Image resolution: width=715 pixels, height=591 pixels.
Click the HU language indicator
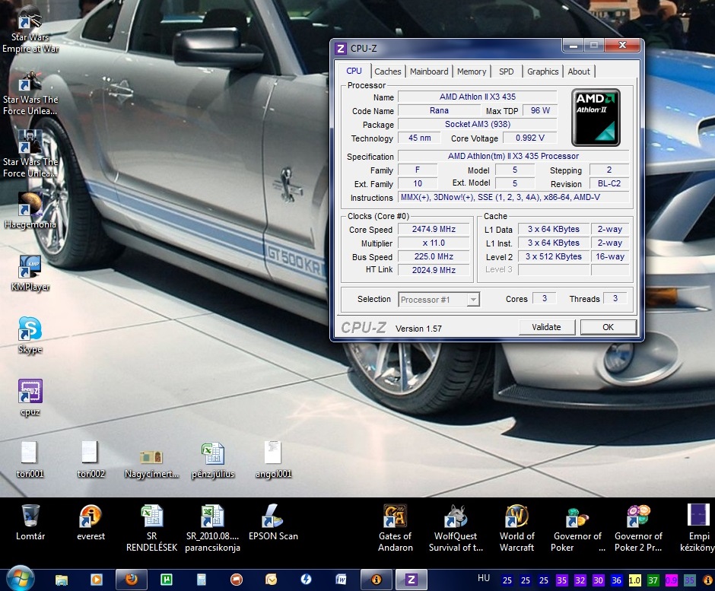click(484, 578)
